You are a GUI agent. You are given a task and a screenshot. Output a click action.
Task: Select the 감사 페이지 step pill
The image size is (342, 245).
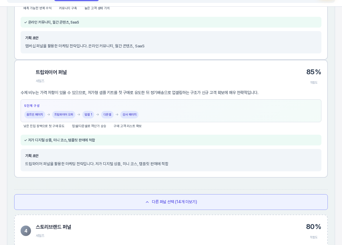click(x=129, y=115)
